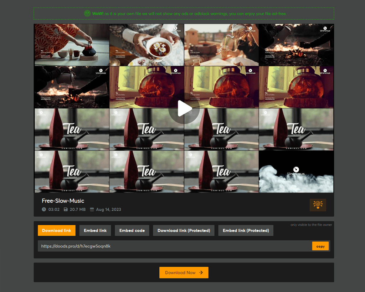Image resolution: width=365 pixels, height=292 pixels.
Task: Click the orange lightbulb icon near the file title
Action: point(318,205)
